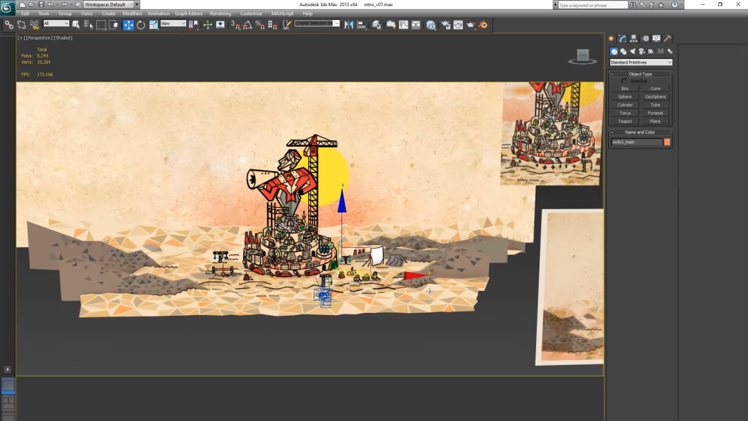Toggle the Percent Snap button
Image resolution: width=748 pixels, height=421 pixels.
(260, 25)
